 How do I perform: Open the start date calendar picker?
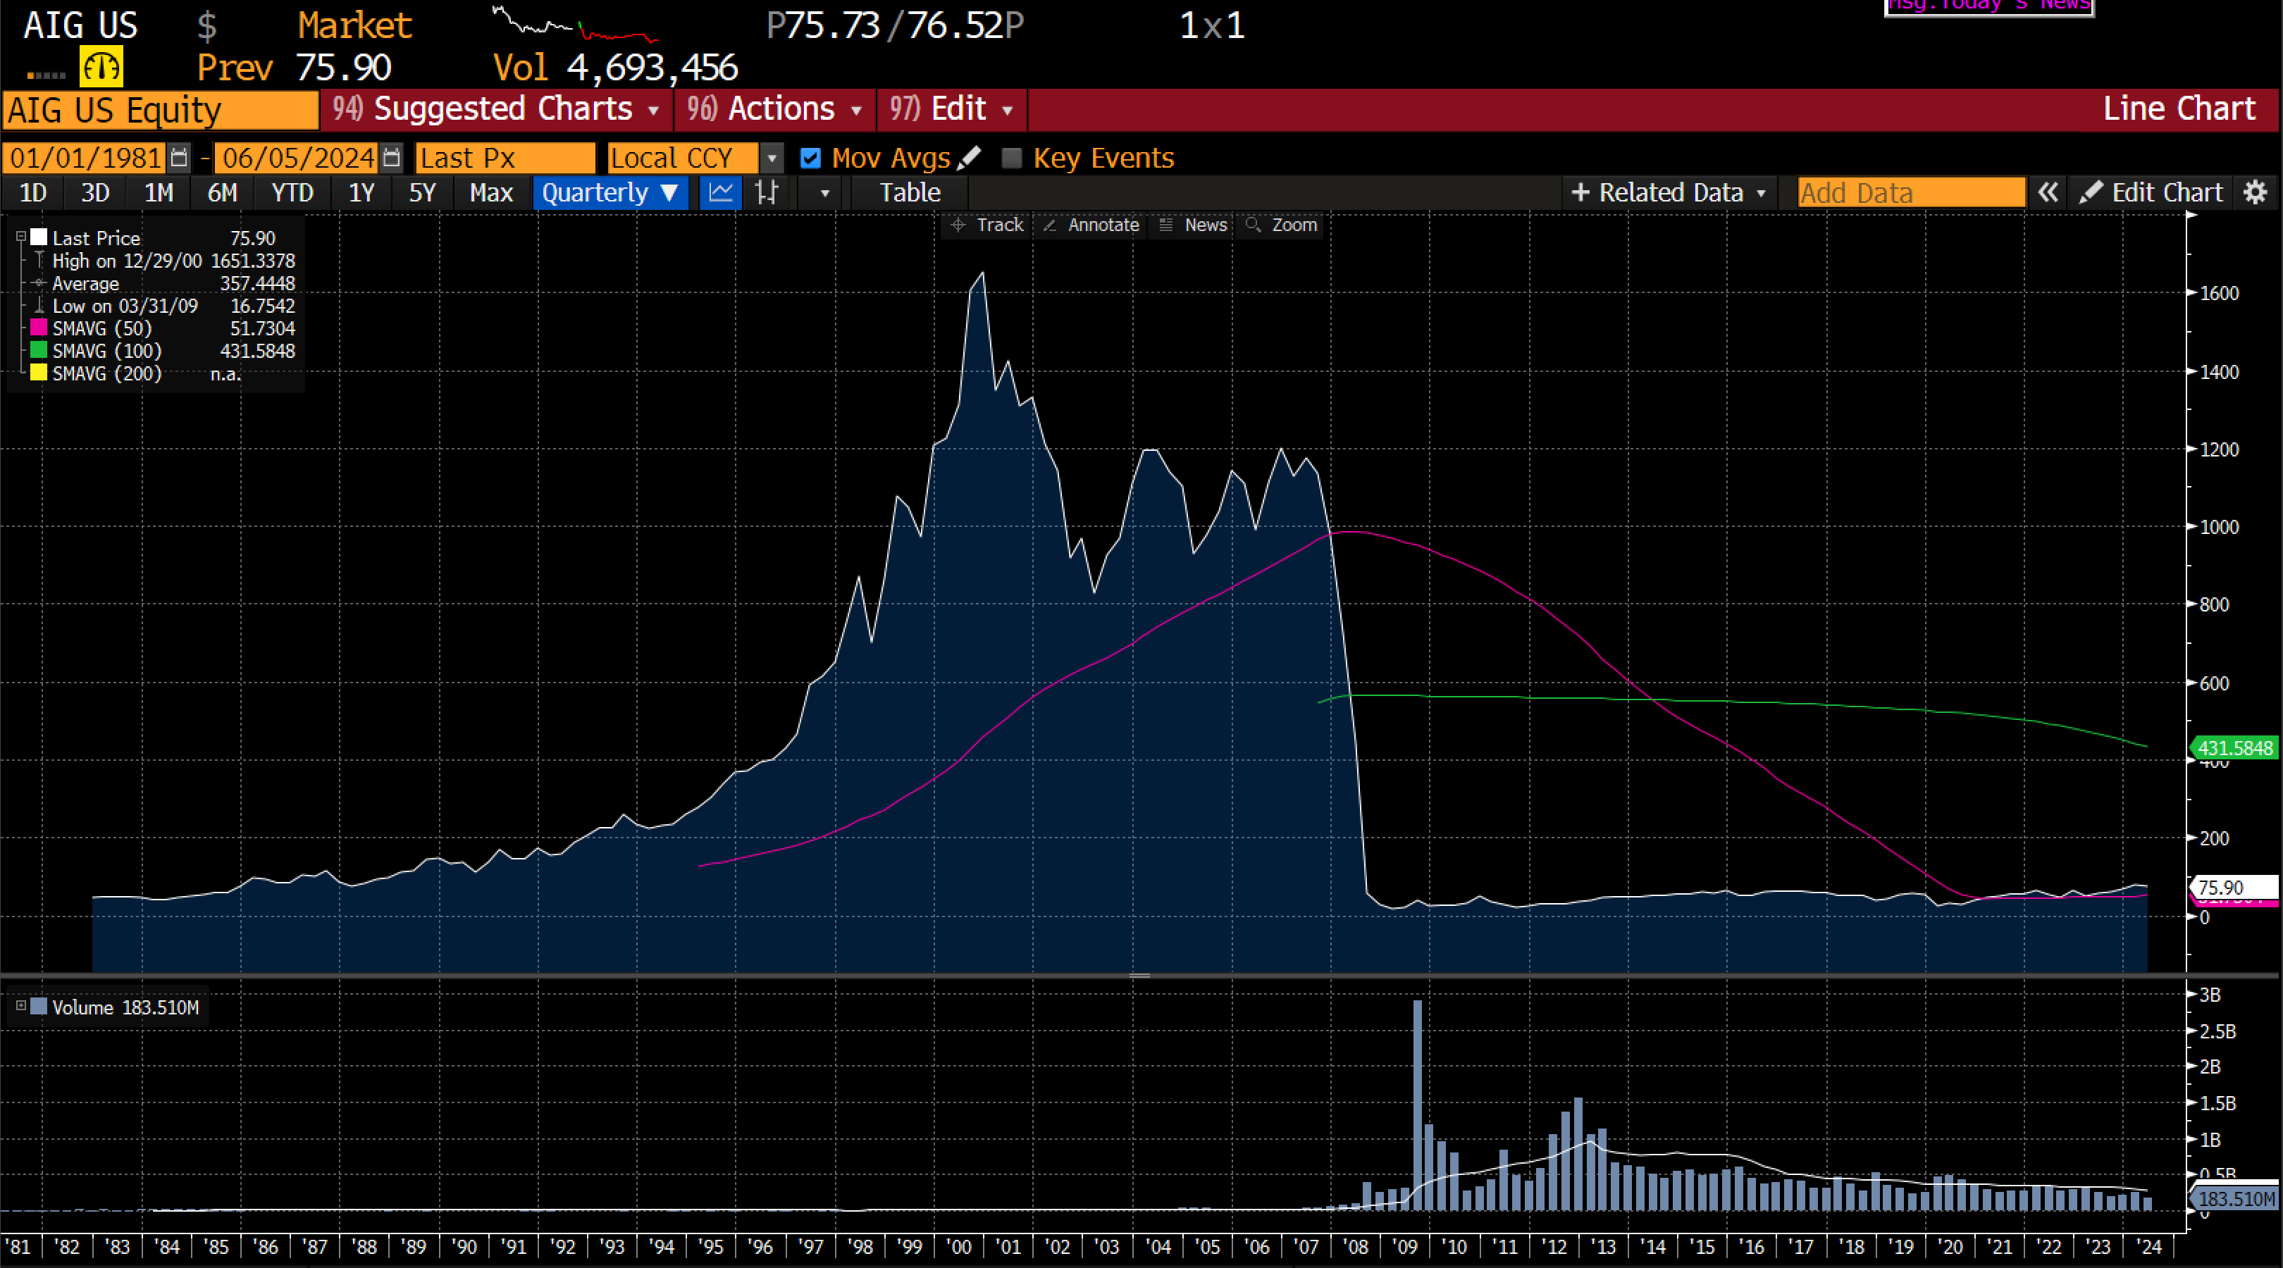click(x=179, y=158)
